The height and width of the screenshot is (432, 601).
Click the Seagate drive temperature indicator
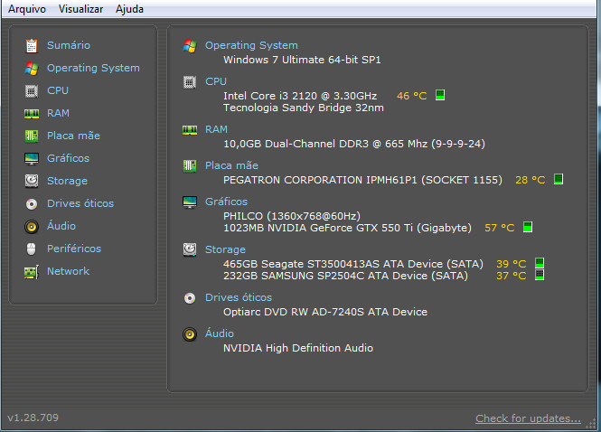pyautogui.click(x=540, y=263)
